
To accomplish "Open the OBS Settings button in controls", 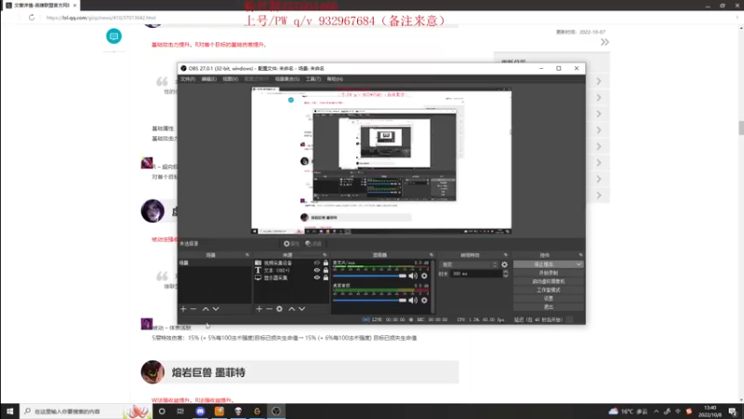I will point(549,298).
